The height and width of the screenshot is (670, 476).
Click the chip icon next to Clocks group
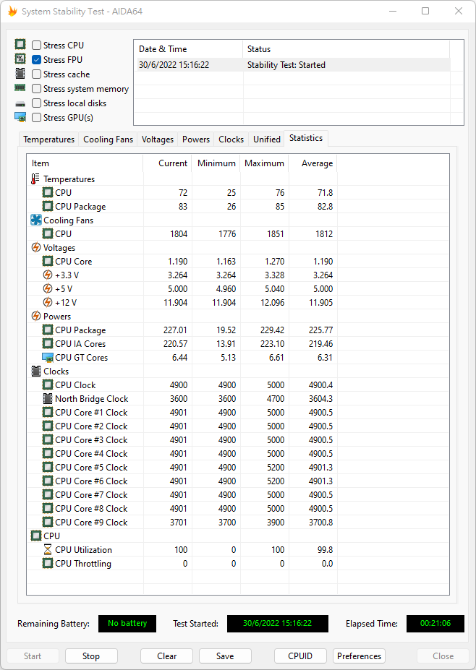click(x=36, y=371)
